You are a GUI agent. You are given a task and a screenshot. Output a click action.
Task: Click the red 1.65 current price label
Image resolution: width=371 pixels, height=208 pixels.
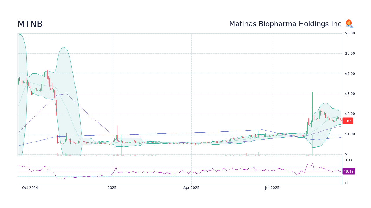tap(348, 121)
